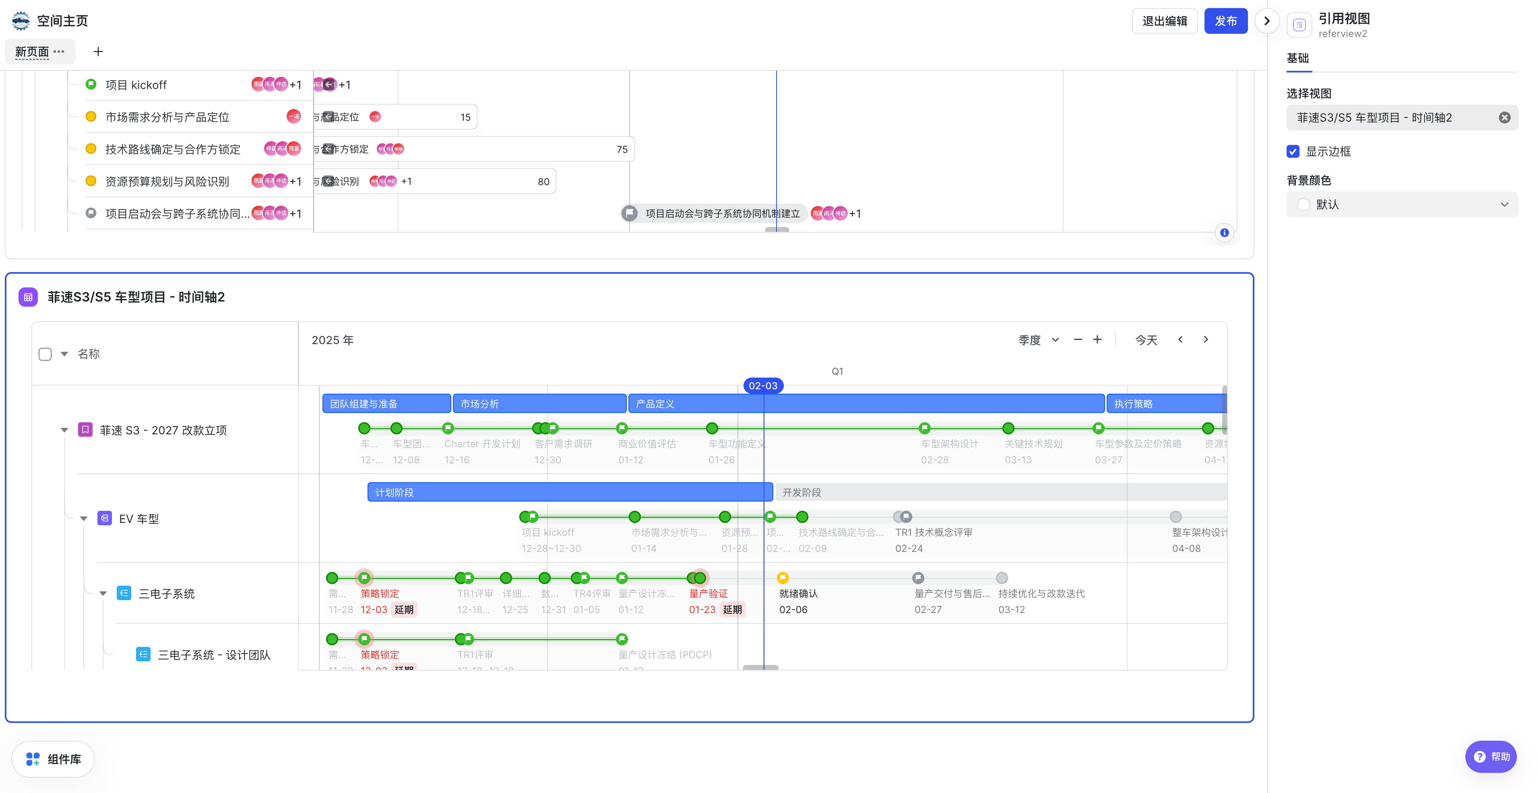This screenshot has width=1537, height=793.
Task: Click the 车型架构设计 milestone marker
Action: (924, 428)
